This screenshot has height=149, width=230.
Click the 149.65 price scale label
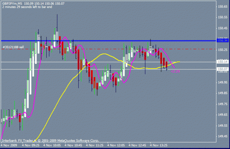[x=223, y=115]
